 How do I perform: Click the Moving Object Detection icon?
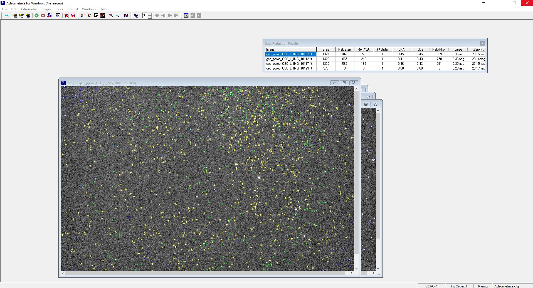tap(43, 16)
